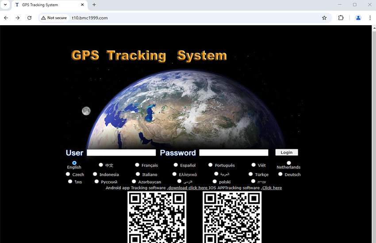The image size is (376, 243).
Task: Bookmark this page with the star icon
Action: tap(324, 18)
